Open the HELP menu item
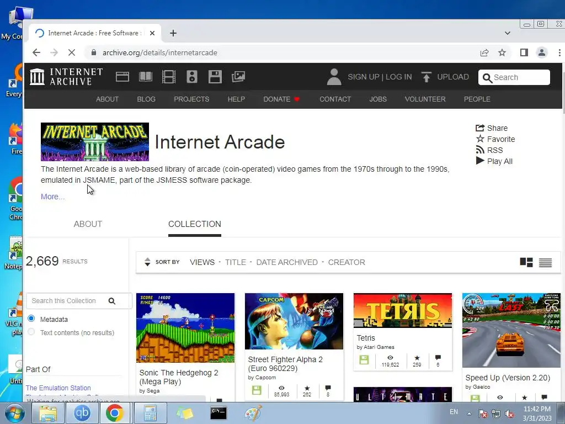The width and height of the screenshot is (565, 424). [236, 99]
